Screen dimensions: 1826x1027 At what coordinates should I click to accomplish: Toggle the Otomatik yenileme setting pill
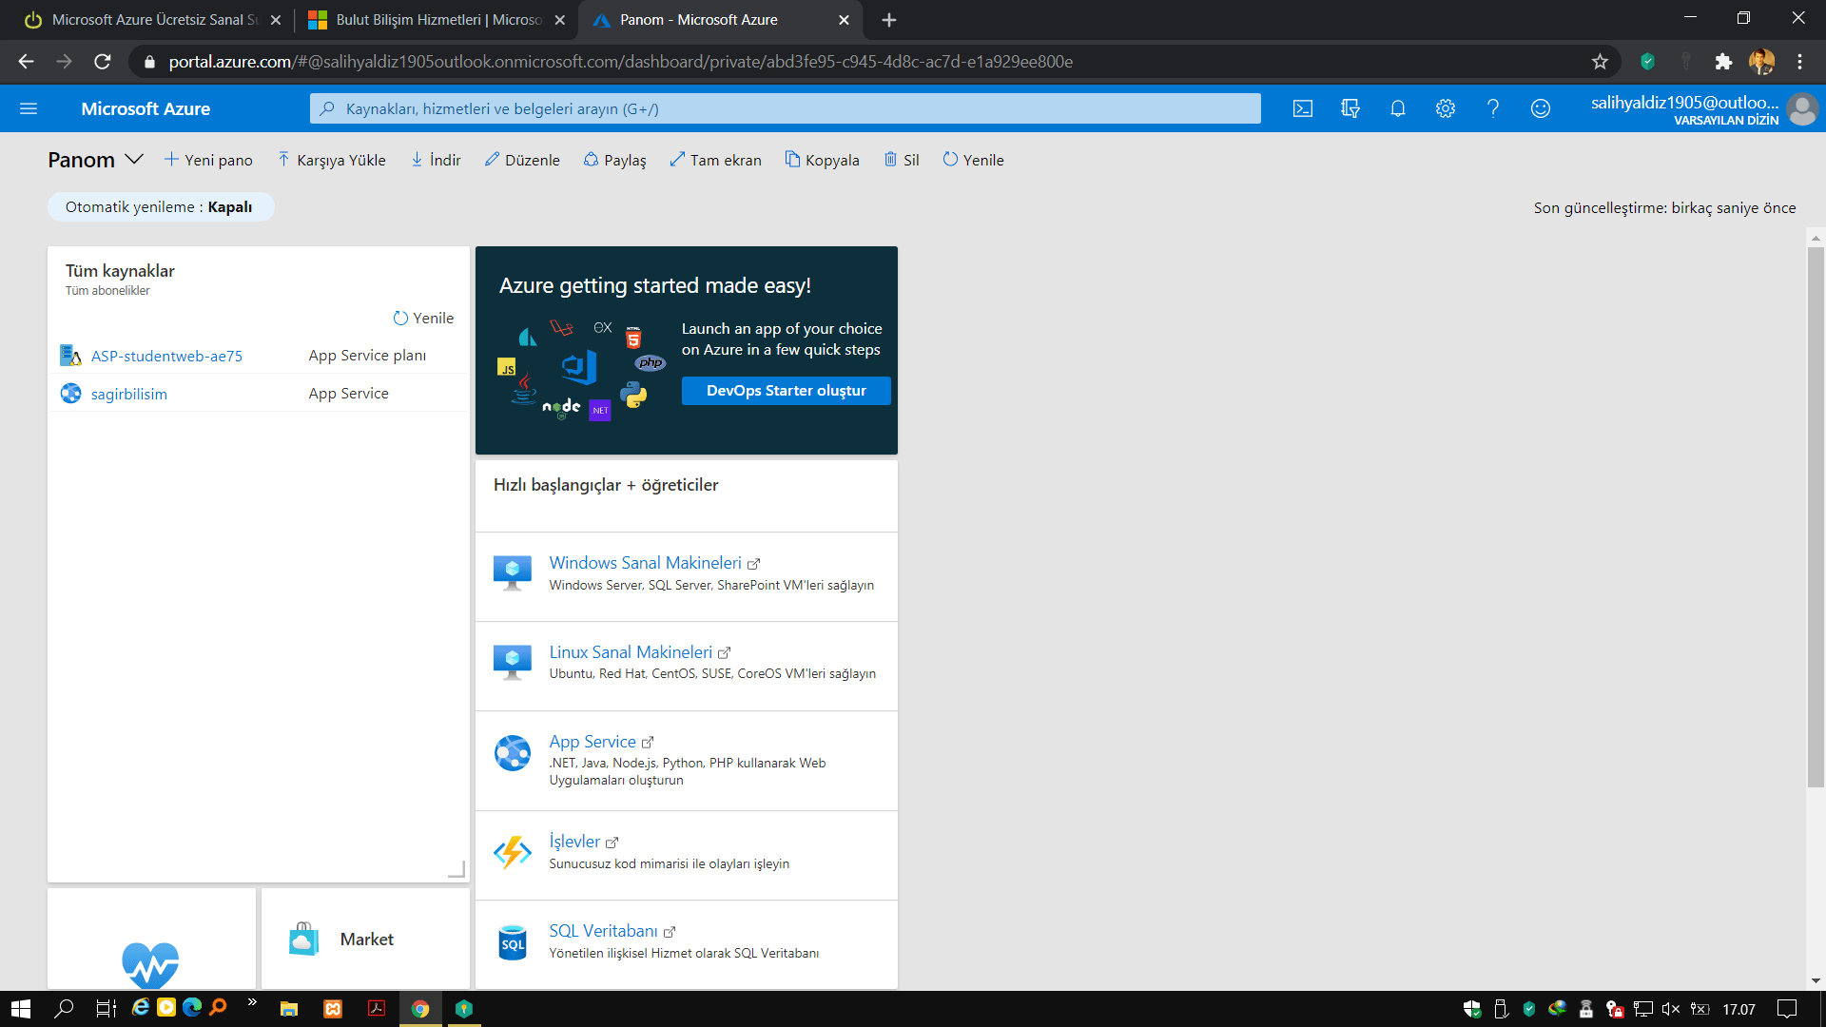(160, 207)
